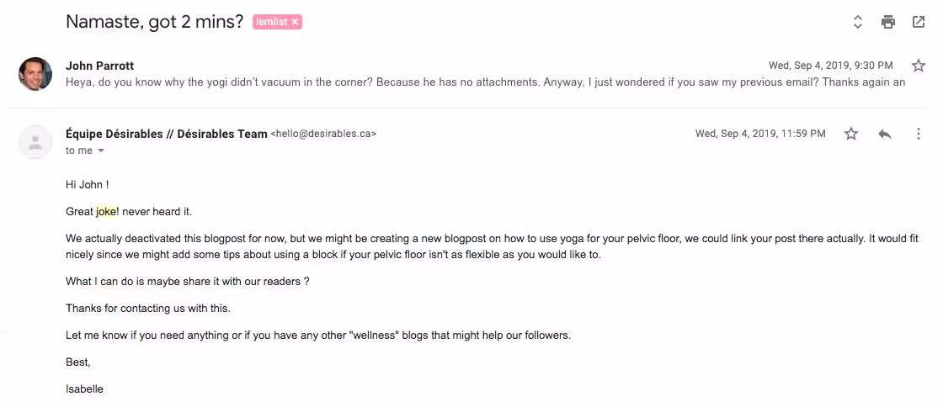Image resolution: width=943 pixels, height=407 pixels.
Task: Expand John Parrott's collapsed message snippet
Action: (x=485, y=82)
